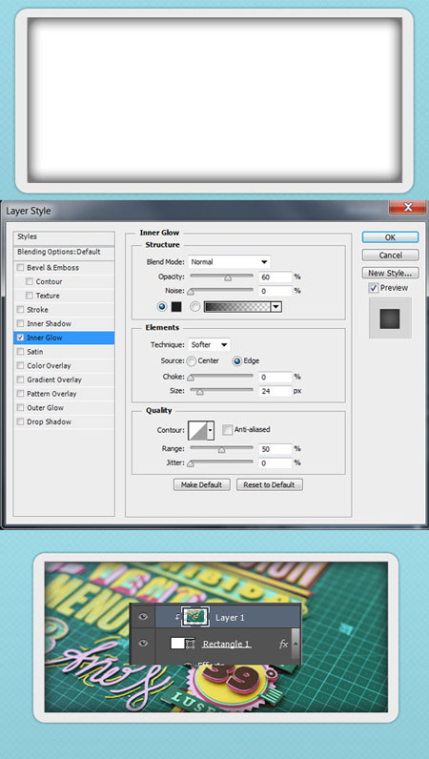429x759 pixels.
Task: Enable the Color Overlay checkbox
Action: (x=20, y=366)
